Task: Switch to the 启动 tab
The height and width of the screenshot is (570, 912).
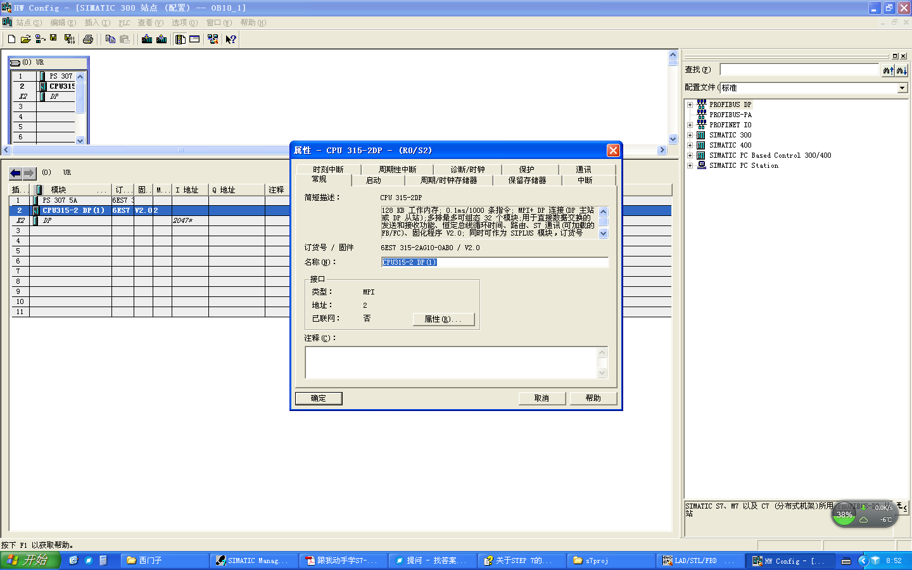Action: coord(374,180)
